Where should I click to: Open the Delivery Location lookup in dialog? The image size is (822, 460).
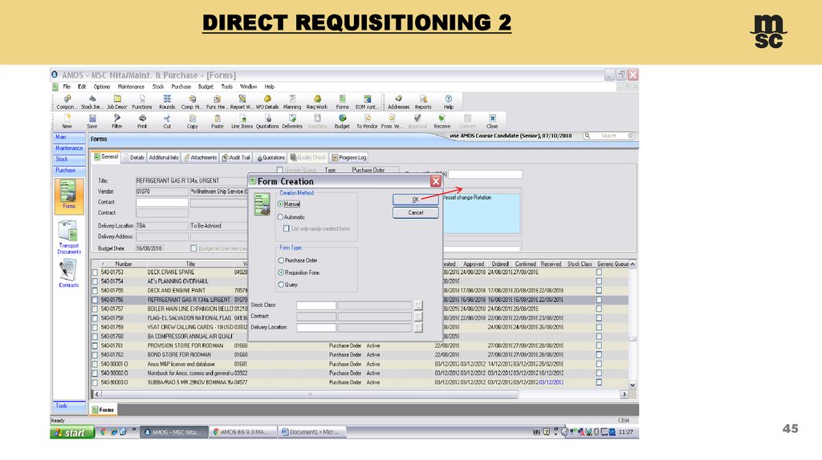tap(417, 328)
